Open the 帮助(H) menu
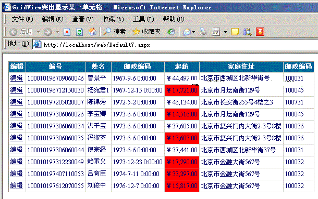This screenshot has width=318, height=199. click(x=174, y=19)
